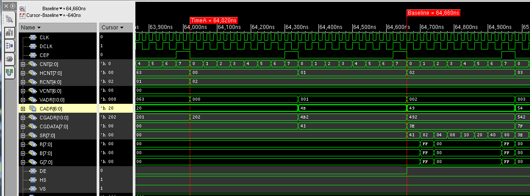Image resolution: width=530 pixels, height=196 pixels.
Task: Open the Cursor column header dropdown
Action: pos(122,27)
